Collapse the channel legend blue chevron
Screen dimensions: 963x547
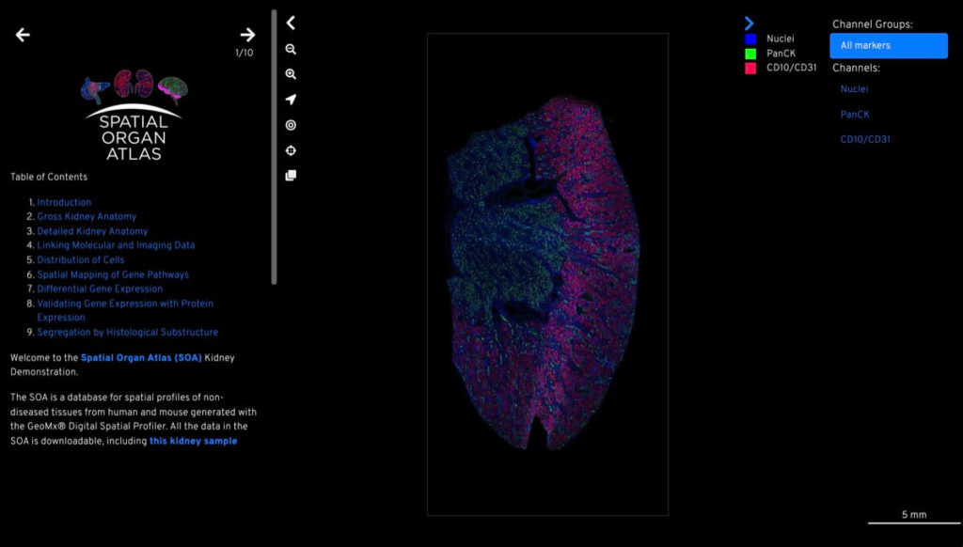click(749, 23)
